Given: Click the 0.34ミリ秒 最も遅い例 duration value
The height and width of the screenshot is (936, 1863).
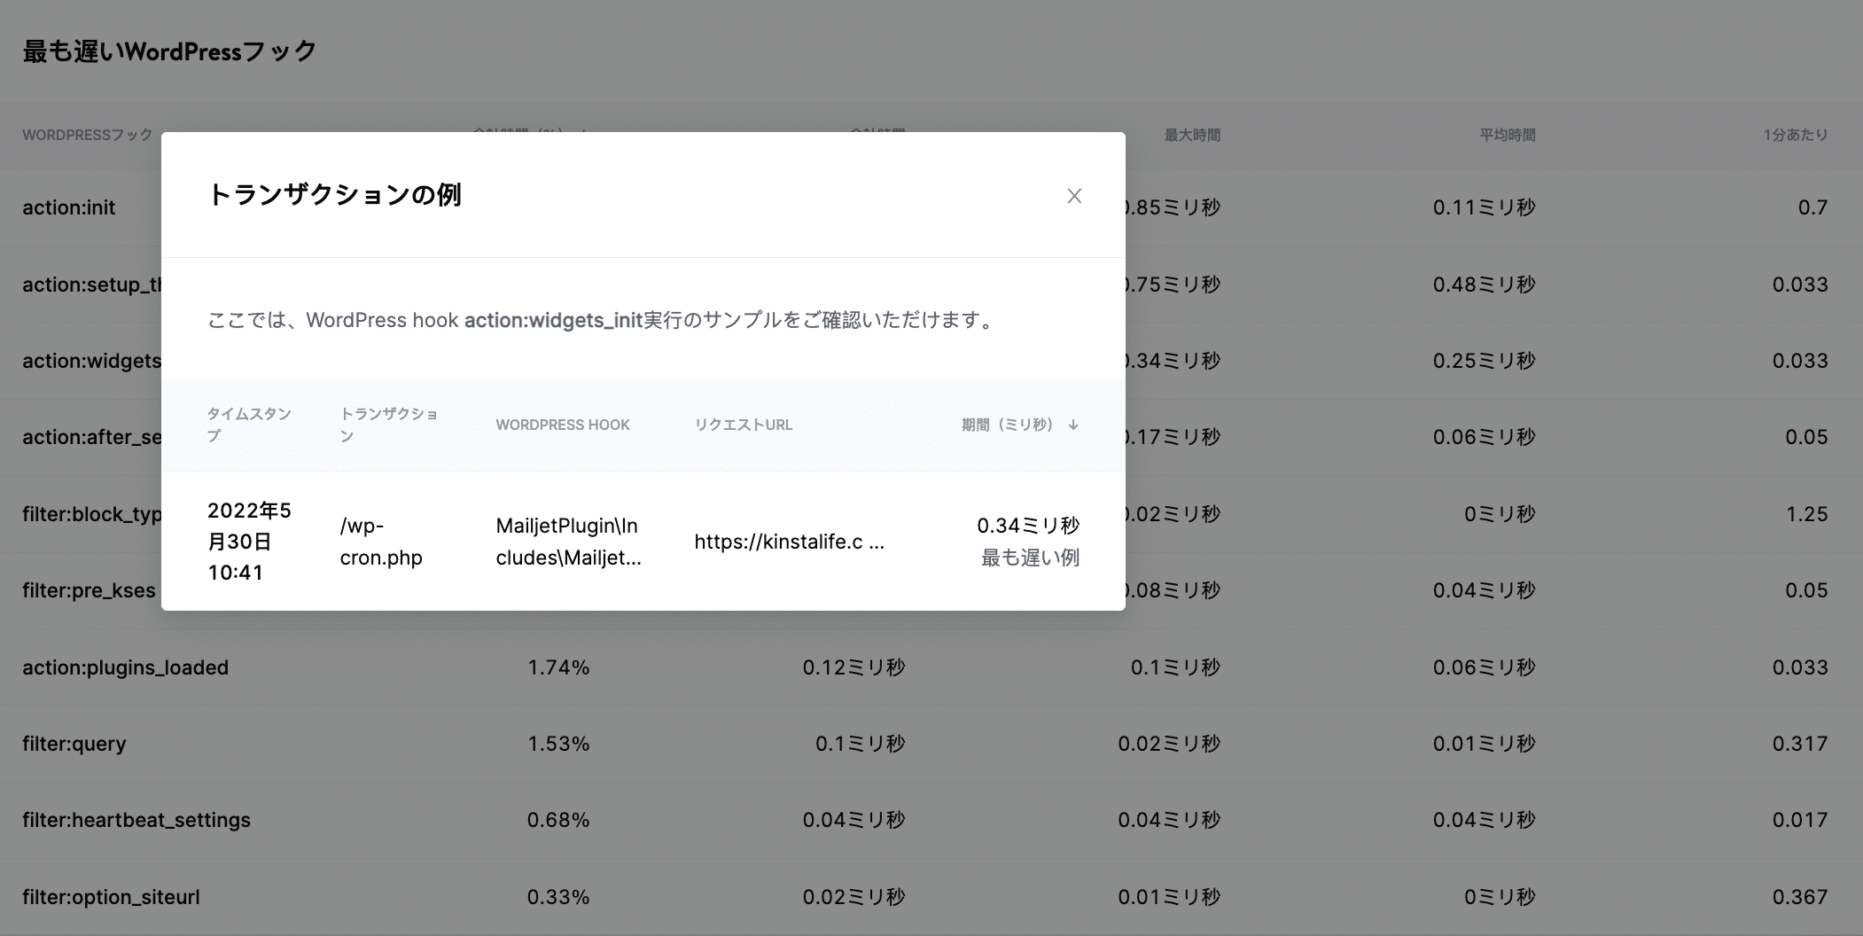Looking at the screenshot, I should pyautogui.click(x=1031, y=542).
